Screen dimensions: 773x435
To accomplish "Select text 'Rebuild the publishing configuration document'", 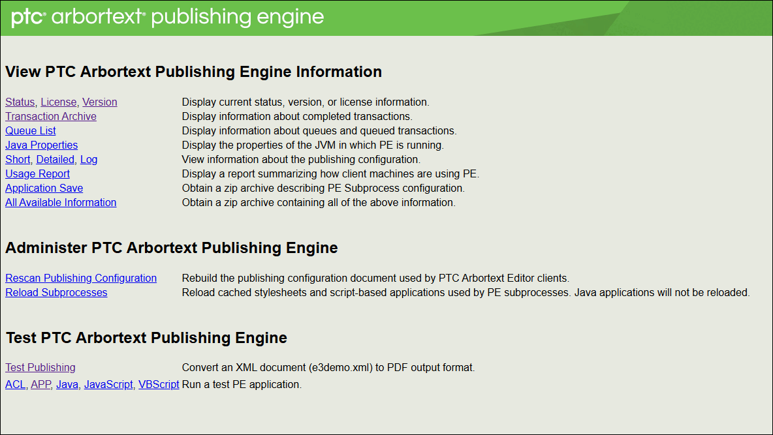I will click(x=289, y=278).
